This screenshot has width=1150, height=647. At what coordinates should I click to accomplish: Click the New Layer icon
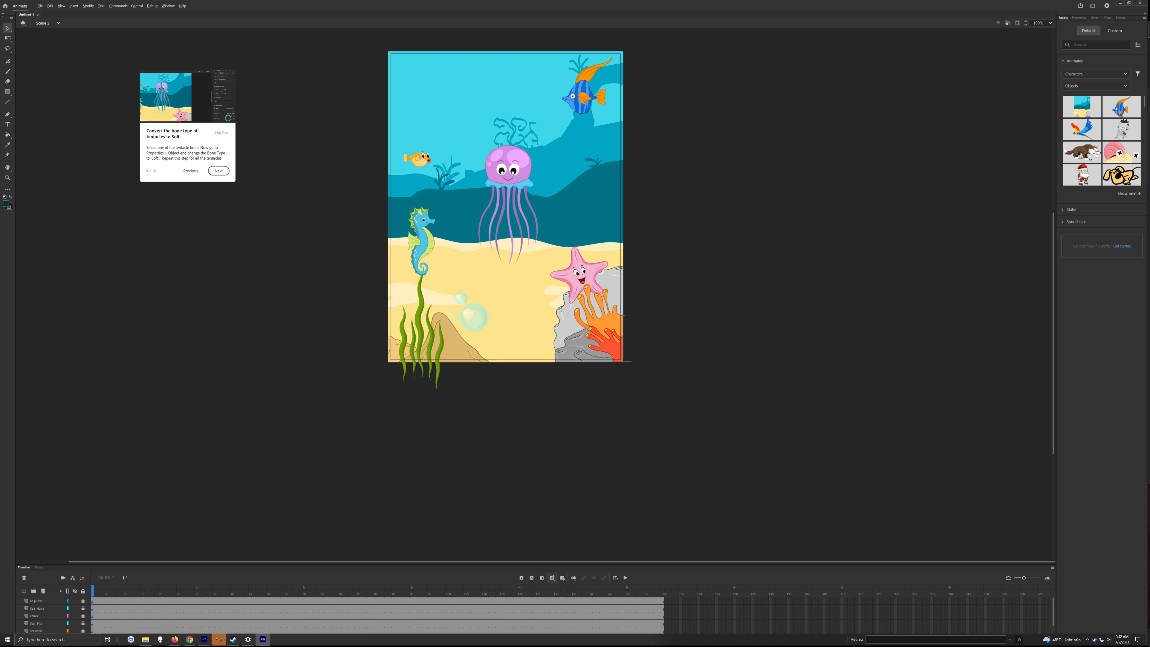click(x=24, y=591)
